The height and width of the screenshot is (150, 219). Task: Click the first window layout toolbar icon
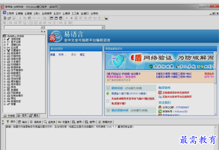click(51, 18)
